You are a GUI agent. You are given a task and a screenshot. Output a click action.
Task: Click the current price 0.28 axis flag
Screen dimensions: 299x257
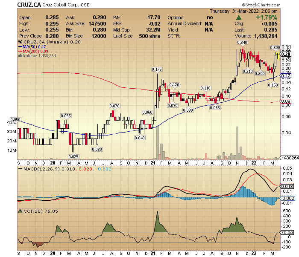(x=285, y=55)
